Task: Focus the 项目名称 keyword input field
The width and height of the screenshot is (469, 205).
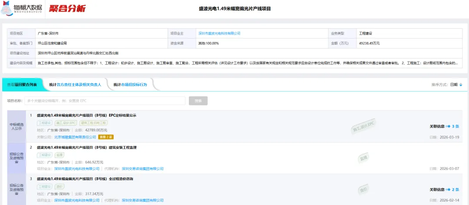Action: pos(105,101)
